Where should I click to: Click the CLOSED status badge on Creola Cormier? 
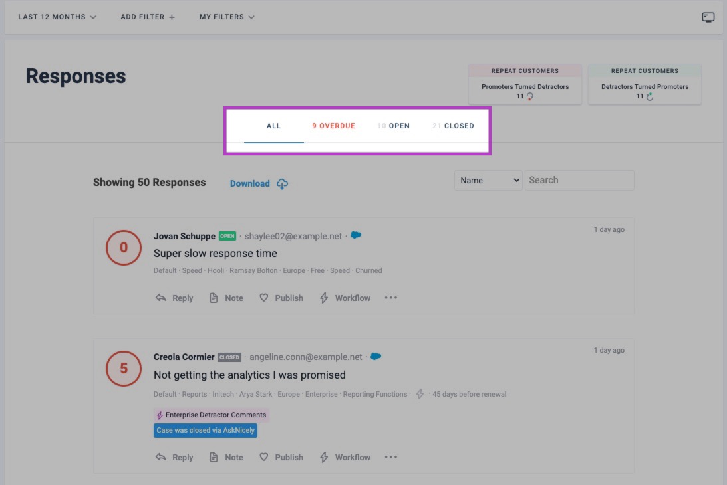coord(229,357)
